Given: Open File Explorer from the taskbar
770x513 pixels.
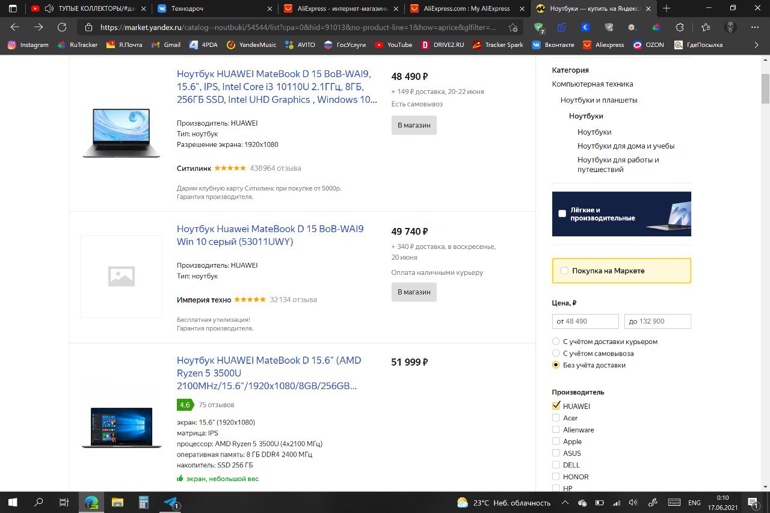Looking at the screenshot, I should (x=117, y=502).
